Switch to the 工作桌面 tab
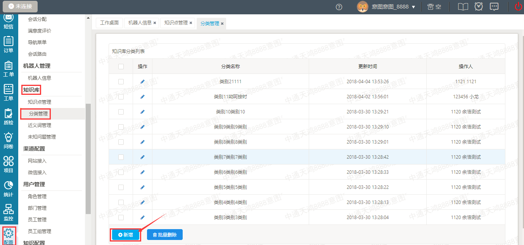 point(109,23)
